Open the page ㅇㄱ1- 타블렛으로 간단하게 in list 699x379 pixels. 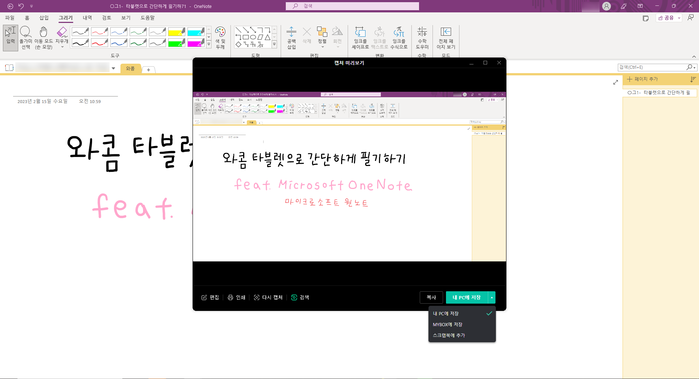pos(660,92)
